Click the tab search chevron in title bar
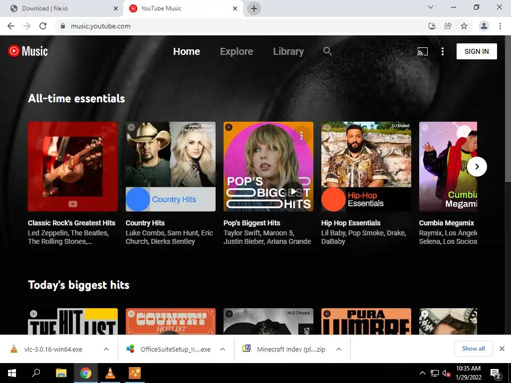This screenshot has width=511, height=383. click(431, 7)
